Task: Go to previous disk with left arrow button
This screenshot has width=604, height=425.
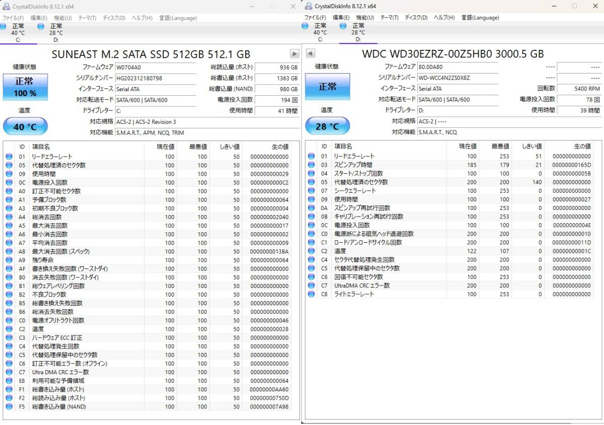Action: pyautogui.click(x=311, y=53)
